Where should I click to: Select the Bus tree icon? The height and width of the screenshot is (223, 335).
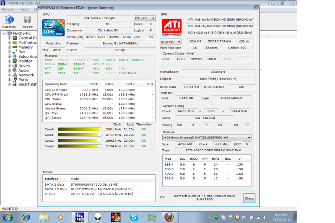click(15, 52)
